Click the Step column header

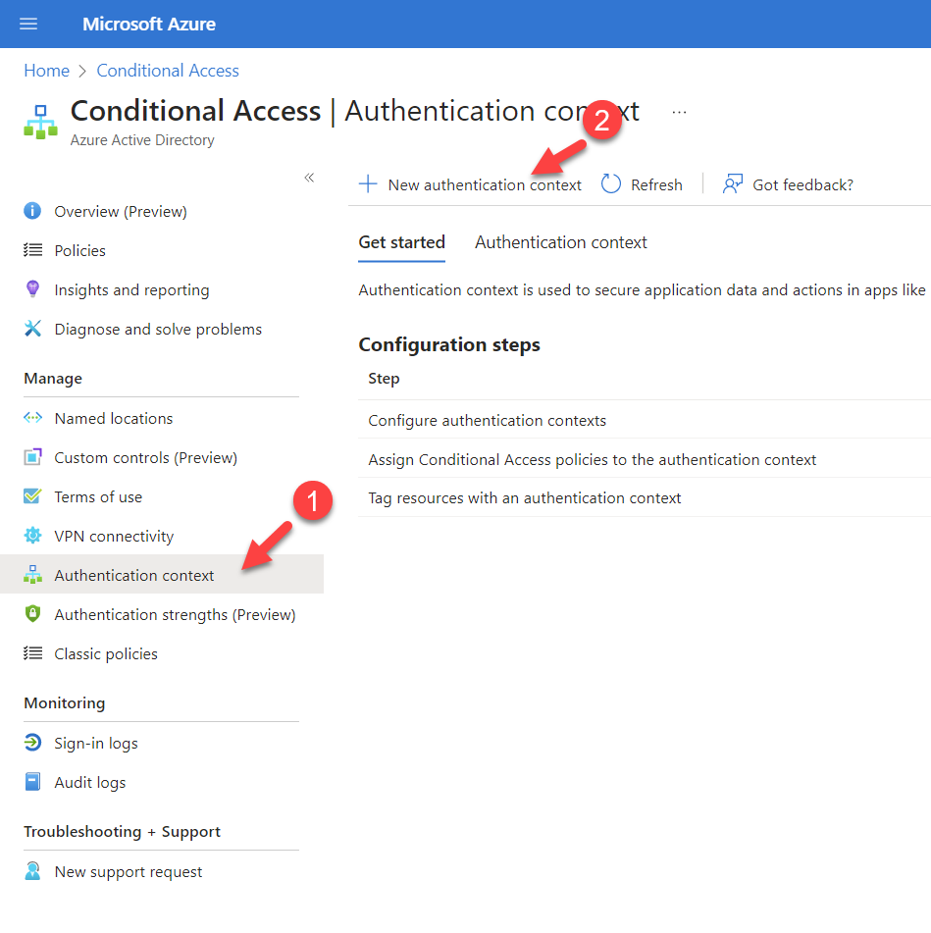(x=384, y=379)
